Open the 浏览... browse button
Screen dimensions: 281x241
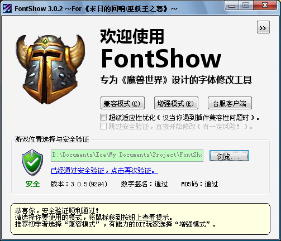(229, 156)
